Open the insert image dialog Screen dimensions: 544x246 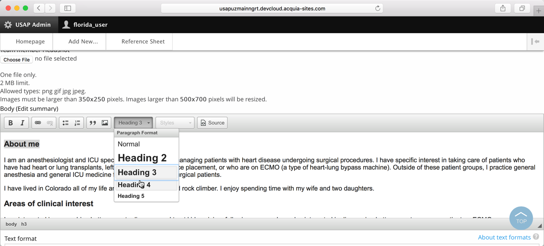coord(105,123)
